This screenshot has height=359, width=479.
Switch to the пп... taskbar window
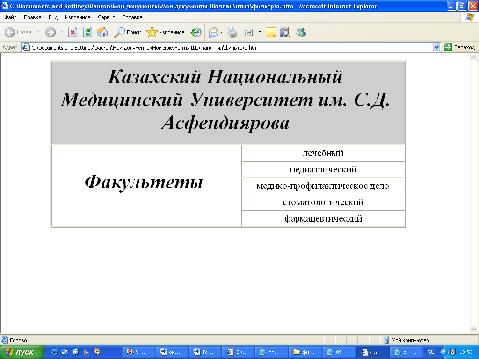click(271, 352)
